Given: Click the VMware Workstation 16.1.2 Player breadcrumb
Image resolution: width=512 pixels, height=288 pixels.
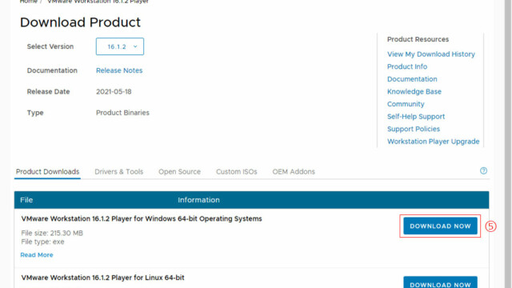Looking at the screenshot, I should pyautogui.click(x=98, y=2).
